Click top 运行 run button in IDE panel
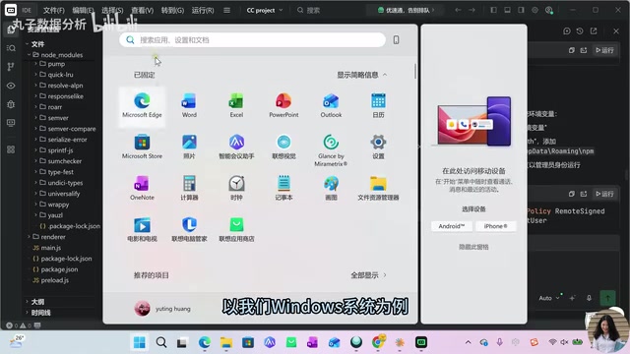Viewport: 630px width, 354px height. [x=604, y=50]
